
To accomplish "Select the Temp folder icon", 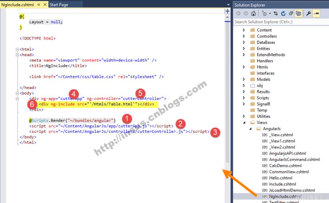I will pyautogui.click(x=252, y=110).
